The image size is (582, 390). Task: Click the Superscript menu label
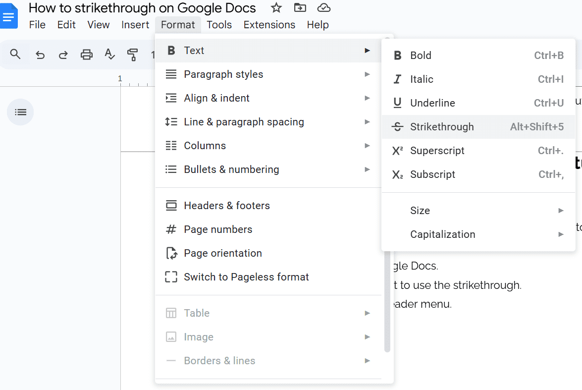pyautogui.click(x=437, y=151)
